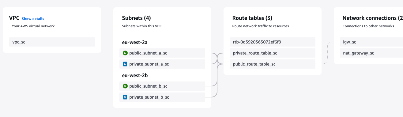
Task: Click the Route tables (3) panel title
Action: point(252,18)
